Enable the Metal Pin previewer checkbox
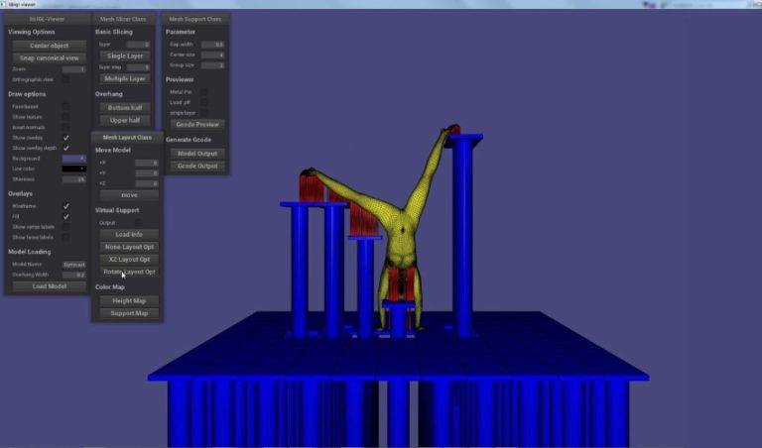The height and width of the screenshot is (448, 762). tap(204, 91)
